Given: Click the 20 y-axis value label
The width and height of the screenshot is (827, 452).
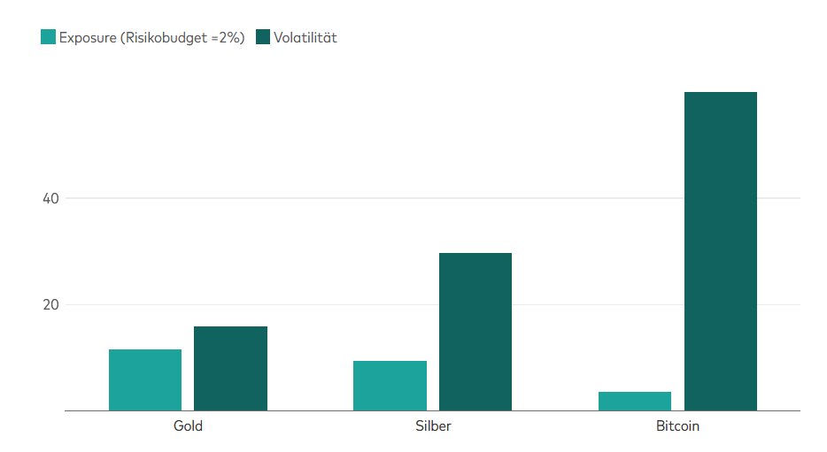Looking at the screenshot, I should pos(50,304).
